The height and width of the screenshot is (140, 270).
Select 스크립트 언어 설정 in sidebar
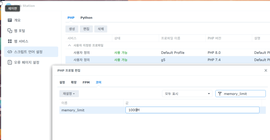click(31, 52)
